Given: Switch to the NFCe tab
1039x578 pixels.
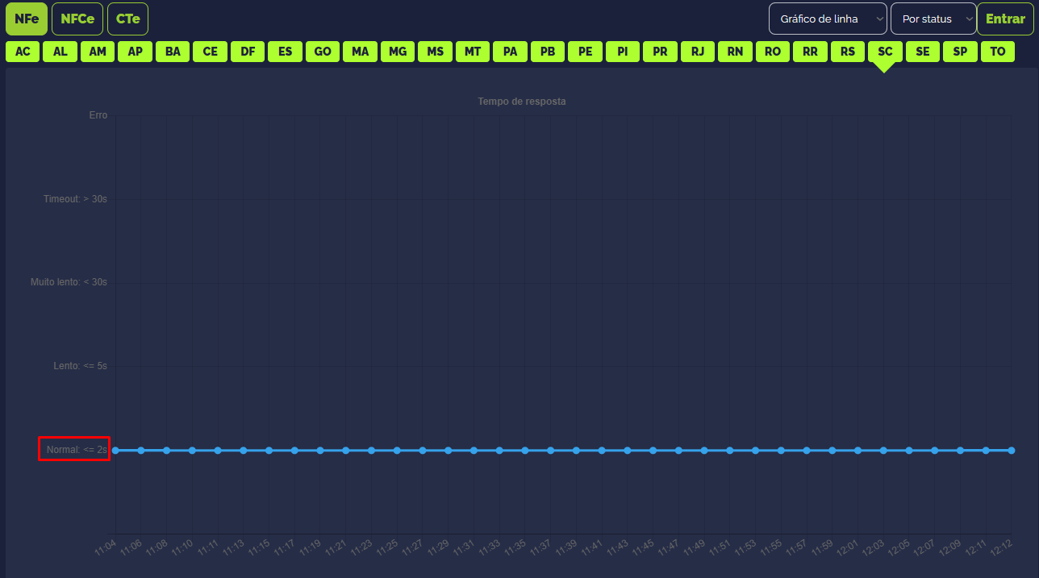Looking at the screenshot, I should [x=77, y=19].
